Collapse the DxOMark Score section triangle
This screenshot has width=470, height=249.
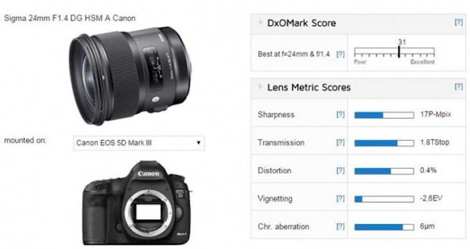pos(260,22)
